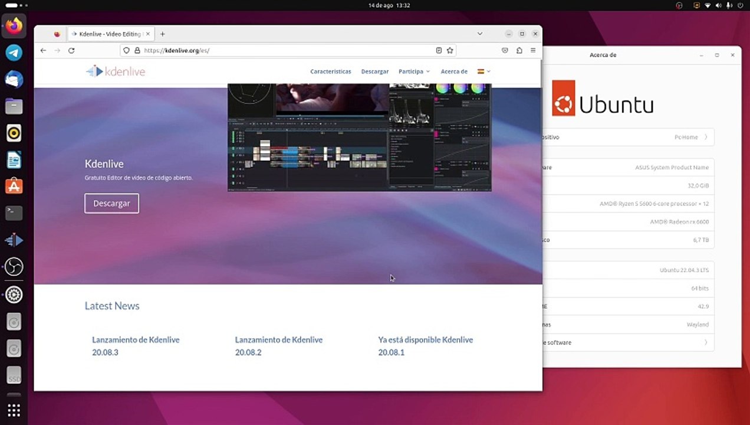Open Lanzamiento de Kdenlive 20.08.2 article
The width and height of the screenshot is (750, 425).
[279, 346]
